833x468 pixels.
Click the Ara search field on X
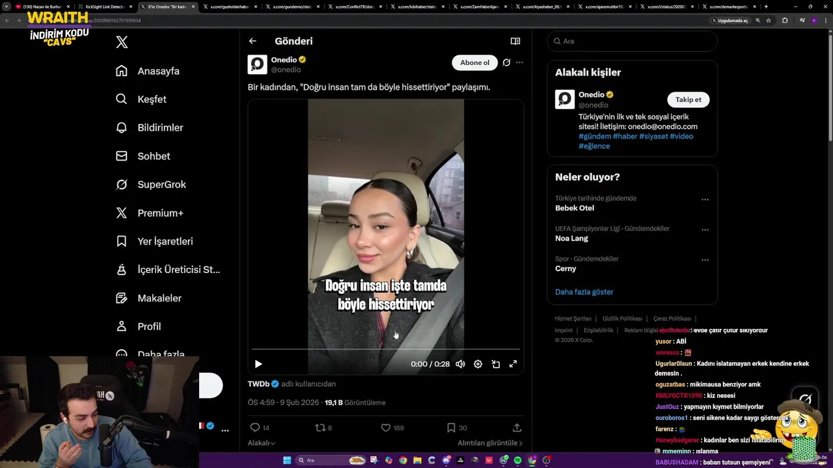632,41
